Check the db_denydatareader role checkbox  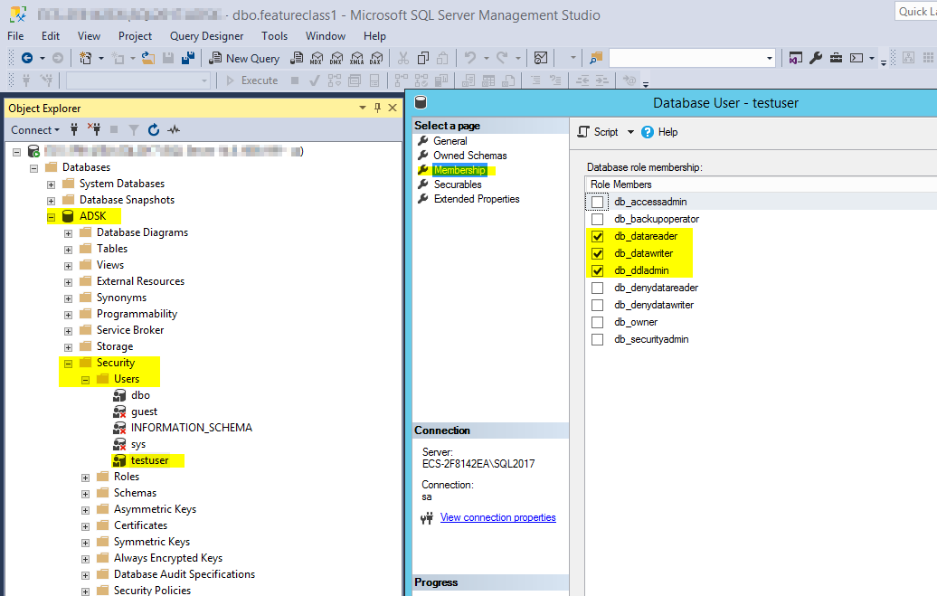point(597,289)
